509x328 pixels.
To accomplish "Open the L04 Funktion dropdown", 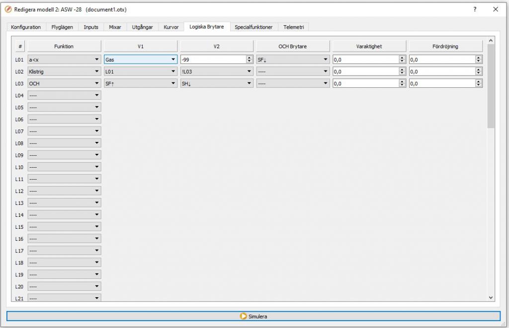I will point(64,95).
